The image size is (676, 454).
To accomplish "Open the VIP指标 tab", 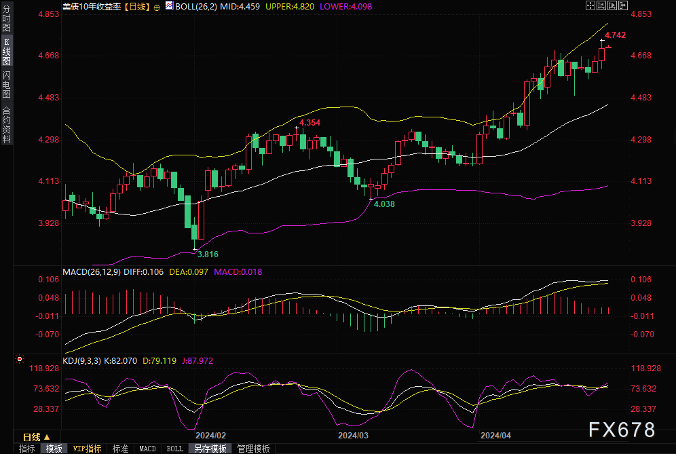I will 87,449.
